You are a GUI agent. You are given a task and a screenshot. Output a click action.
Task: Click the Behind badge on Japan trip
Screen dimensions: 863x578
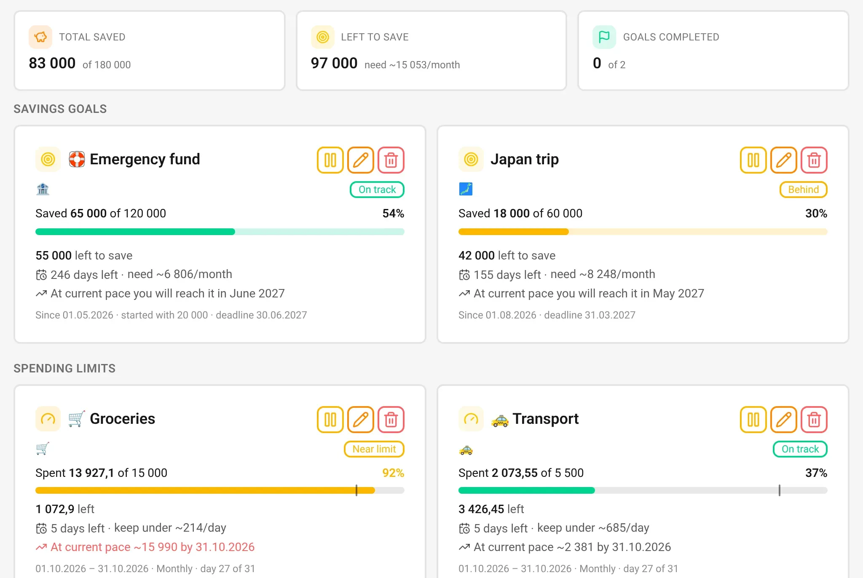804,190
